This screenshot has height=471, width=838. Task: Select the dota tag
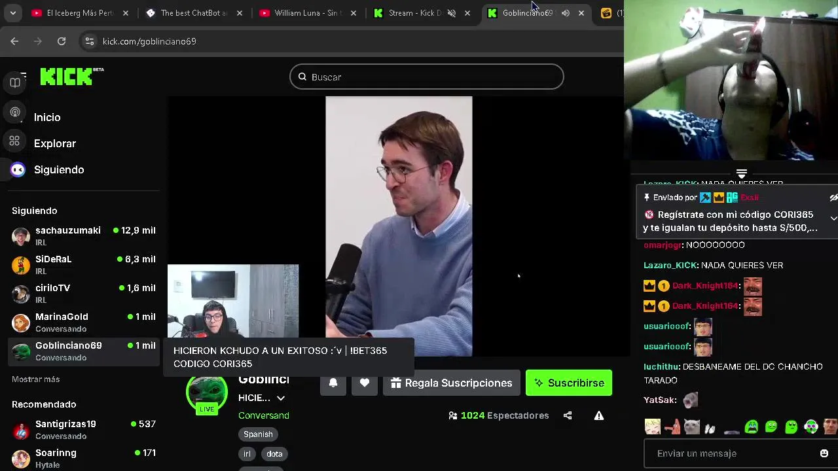coord(274,454)
